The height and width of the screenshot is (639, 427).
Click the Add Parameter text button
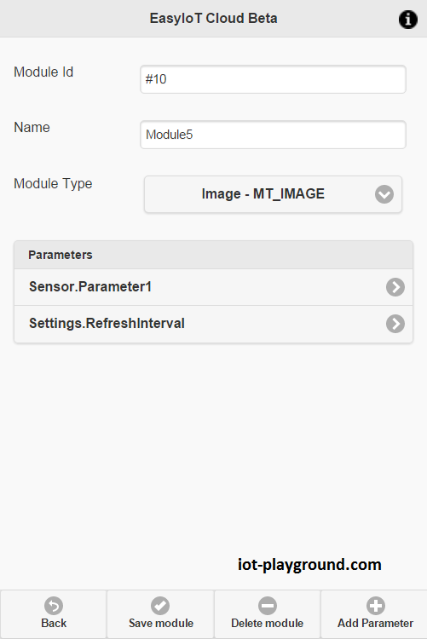(375, 623)
